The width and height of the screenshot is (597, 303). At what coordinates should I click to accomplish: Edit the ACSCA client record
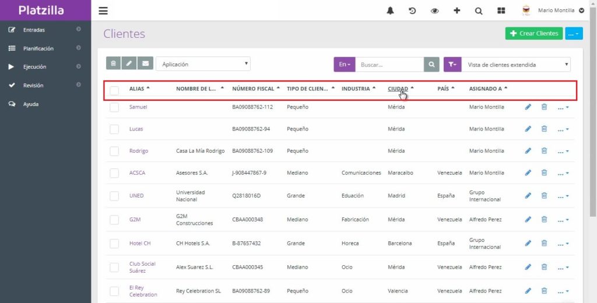point(528,173)
